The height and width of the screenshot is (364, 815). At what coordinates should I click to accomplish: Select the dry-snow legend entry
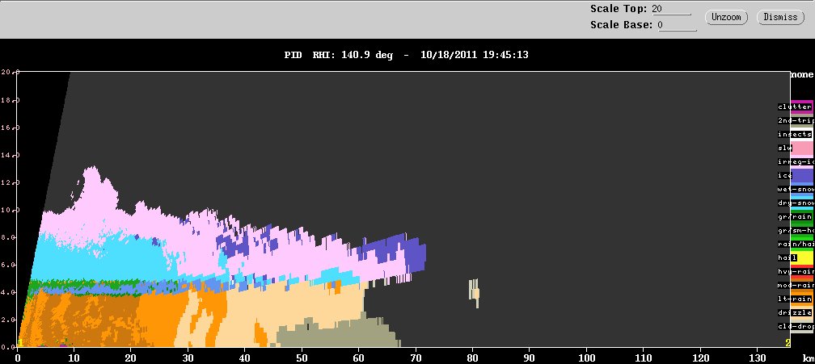796,203
